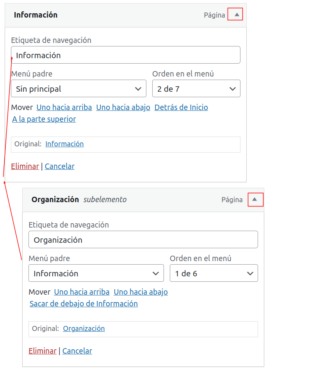Click Cancelar in the Información panel
The image size is (324, 370).
(60, 166)
